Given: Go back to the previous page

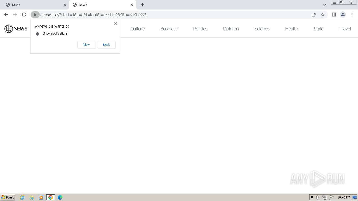Looking at the screenshot, I should (6, 15).
